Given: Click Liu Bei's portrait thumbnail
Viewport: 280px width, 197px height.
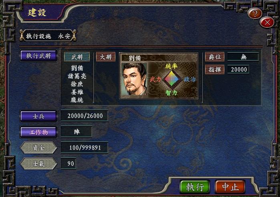Looking at the screenshot, I should [x=134, y=80].
